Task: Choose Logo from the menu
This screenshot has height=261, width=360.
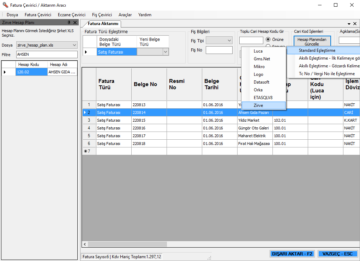Action: point(264,74)
